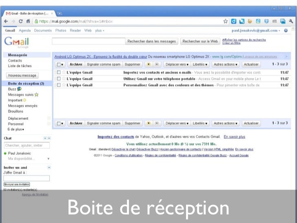Open the top 'Autres actions' dropdown
Image resolution: width=297 pixels, height=223 pixels.
coord(226,65)
